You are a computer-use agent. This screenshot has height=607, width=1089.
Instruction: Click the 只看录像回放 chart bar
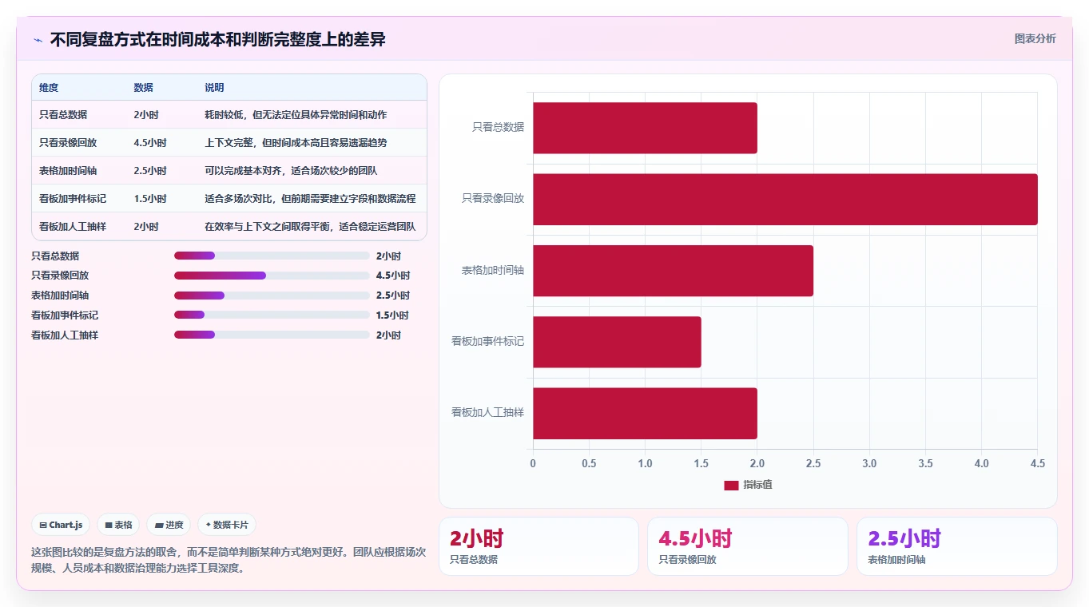point(785,199)
